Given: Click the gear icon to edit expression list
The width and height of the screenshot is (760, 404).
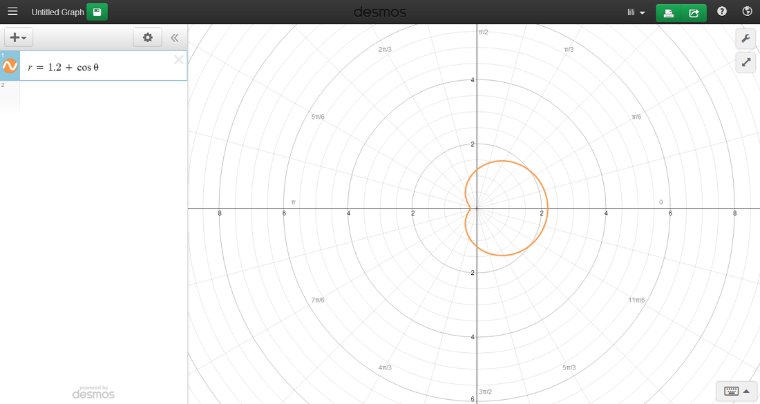Looking at the screenshot, I should click(147, 37).
